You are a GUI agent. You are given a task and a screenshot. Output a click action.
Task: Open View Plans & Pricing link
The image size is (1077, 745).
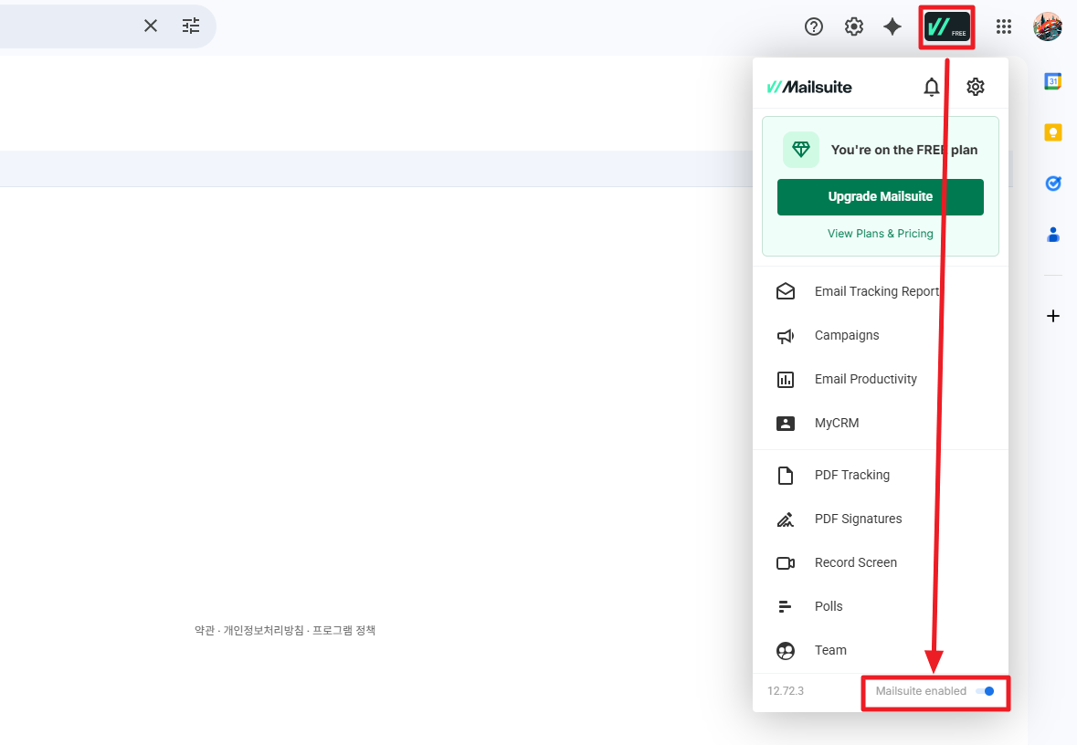[880, 234]
